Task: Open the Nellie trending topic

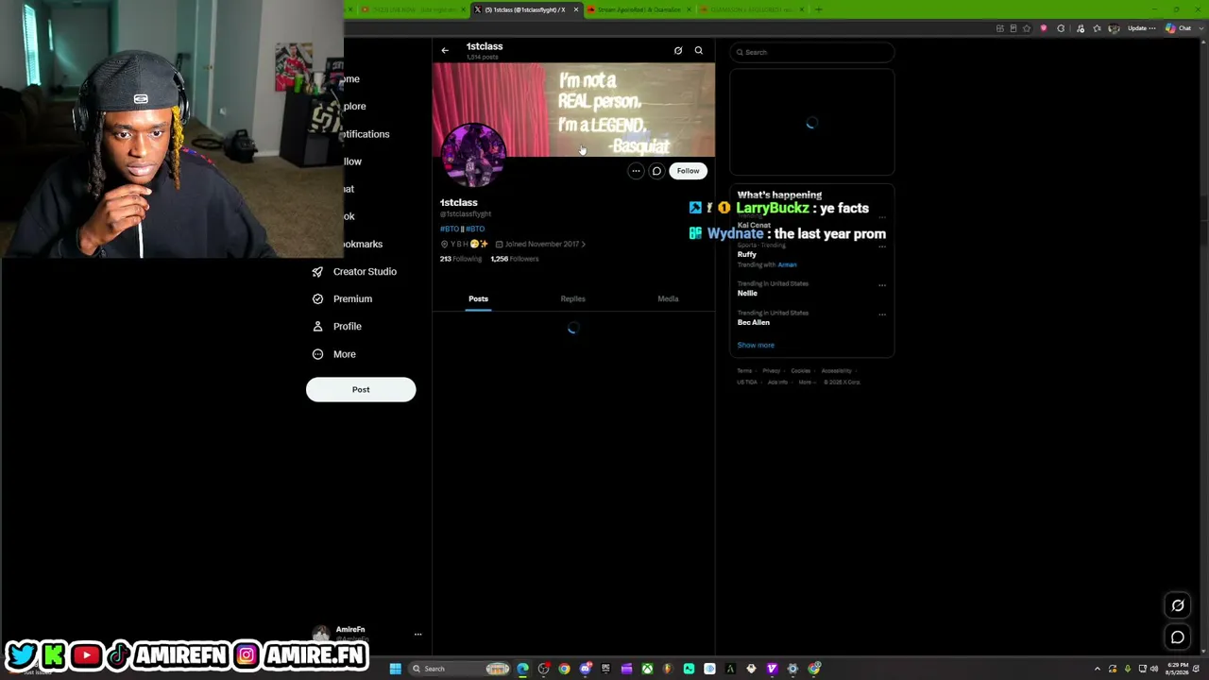Action: click(747, 293)
